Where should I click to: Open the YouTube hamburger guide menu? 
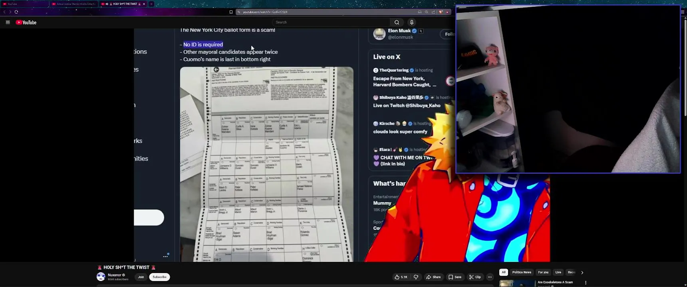[x=8, y=22]
